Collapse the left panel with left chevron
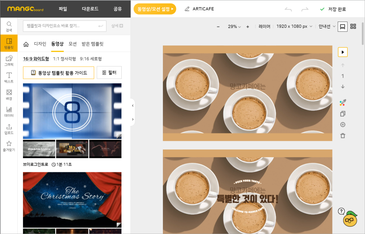Viewport: 365px width, 234px height. (133, 106)
